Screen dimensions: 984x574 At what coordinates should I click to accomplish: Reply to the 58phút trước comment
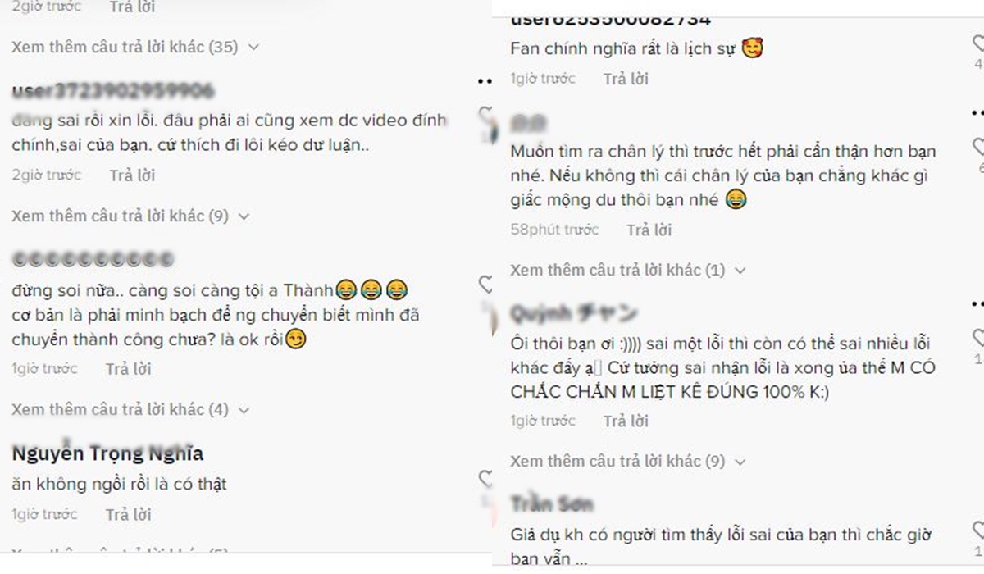pos(649,230)
